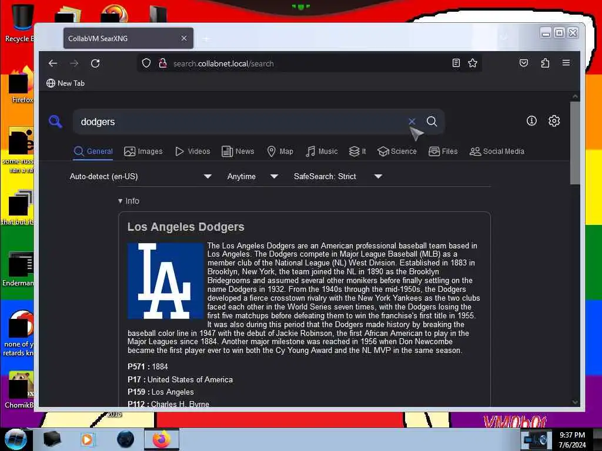Image resolution: width=602 pixels, height=451 pixels.
Task: Open the new tab plus button
Action: click(206, 39)
